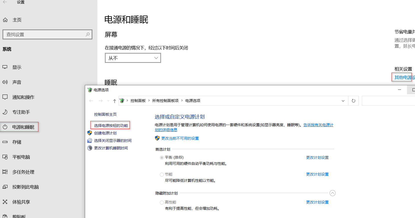Select the 节能 power plan
This screenshot has height=218, width=415.
click(162, 175)
